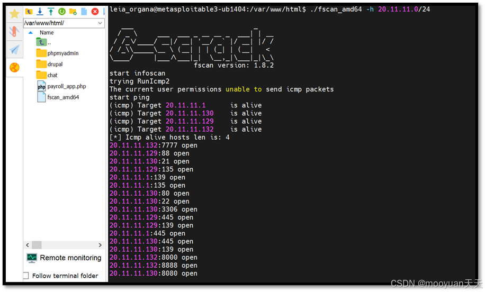
Task: Click the 20.11.11.130:21 open line
Action: (149, 161)
